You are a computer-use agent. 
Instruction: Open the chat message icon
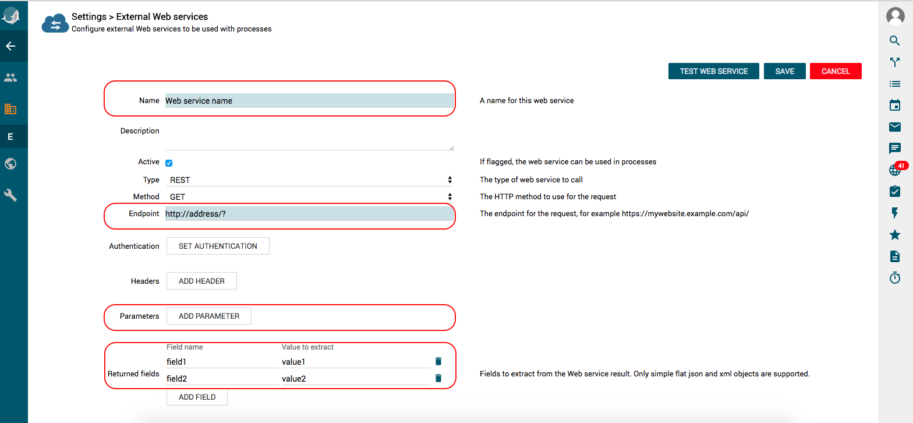895,149
